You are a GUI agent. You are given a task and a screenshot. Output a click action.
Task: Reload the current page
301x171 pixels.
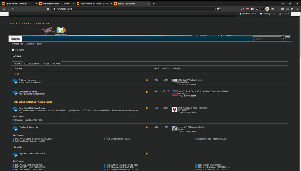click(14, 9)
